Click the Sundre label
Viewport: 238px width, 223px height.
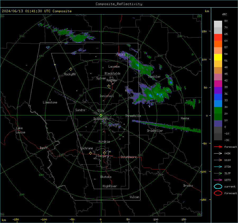(80, 110)
